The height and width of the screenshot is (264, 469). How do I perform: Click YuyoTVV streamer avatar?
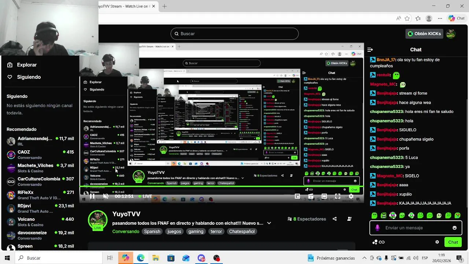(97, 220)
